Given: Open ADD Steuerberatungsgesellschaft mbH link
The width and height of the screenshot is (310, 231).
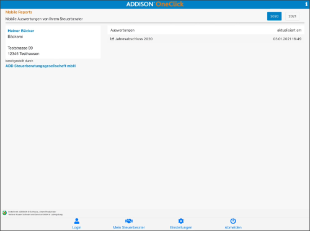Looking at the screenshot, I should click(x=40, y=66).
